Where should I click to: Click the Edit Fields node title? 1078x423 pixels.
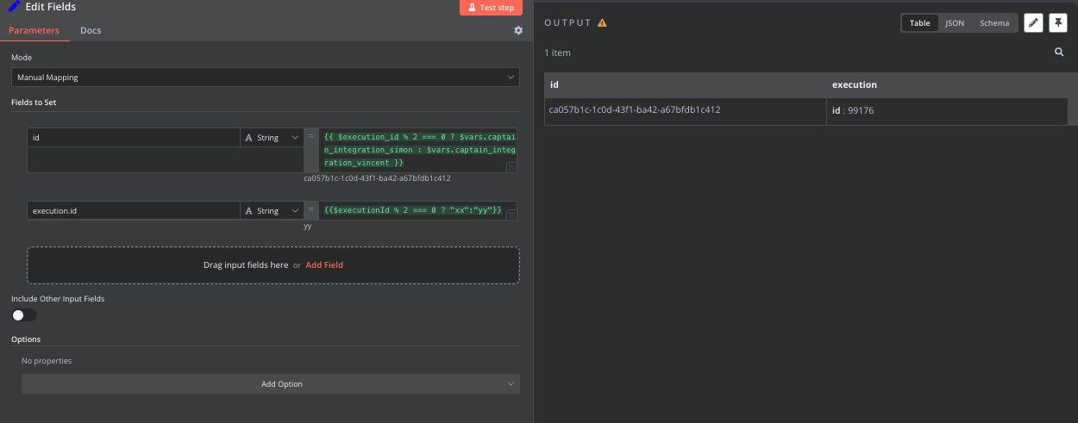[x=51, y=7]
